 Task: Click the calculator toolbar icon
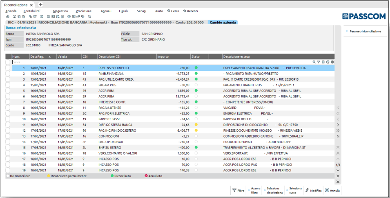point(62,16)
